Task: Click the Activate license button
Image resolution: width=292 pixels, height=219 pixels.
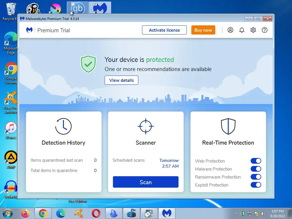Action: click(x=164, y=30)
